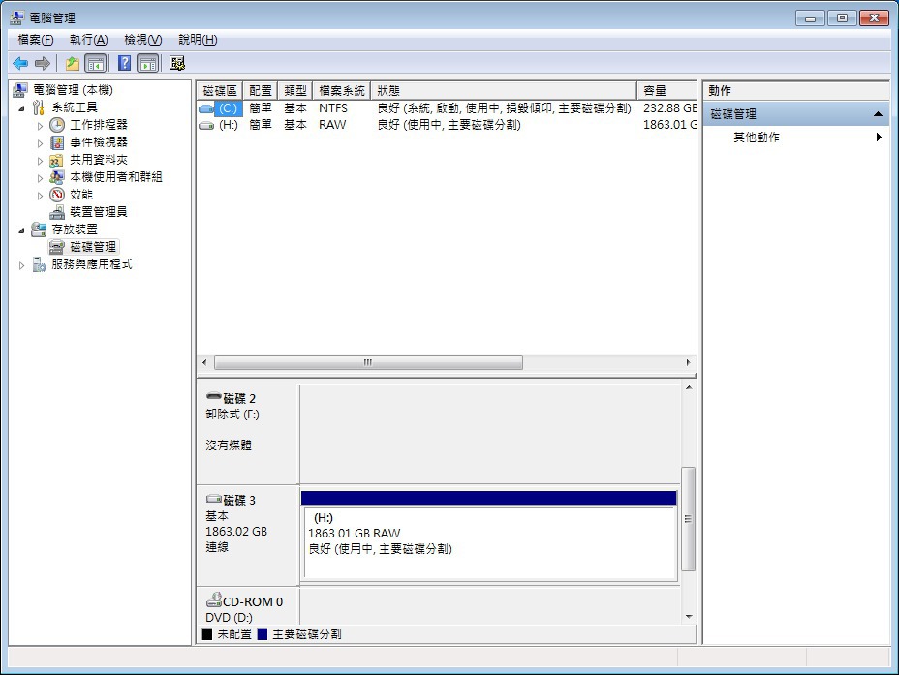Click the Back arrow toolbar icon
This screenshot has height=675, width=899.
(x=20, y=63)
